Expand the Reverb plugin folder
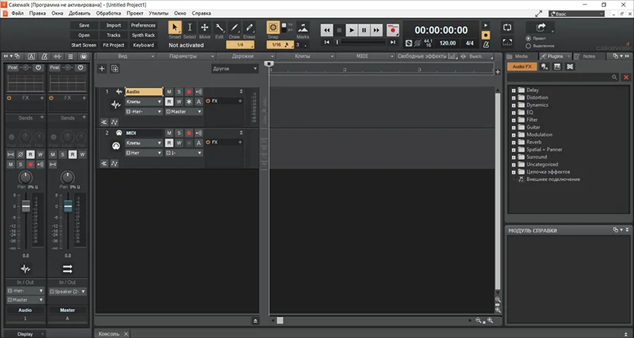 (x=514, y=142)
